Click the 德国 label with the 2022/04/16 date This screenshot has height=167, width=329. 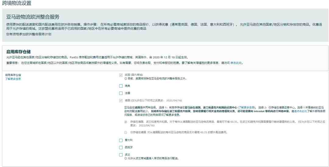click(153, 100)
